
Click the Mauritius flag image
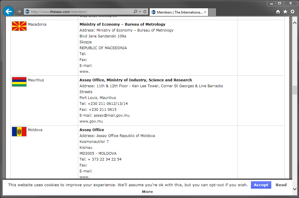click(19, 82)
